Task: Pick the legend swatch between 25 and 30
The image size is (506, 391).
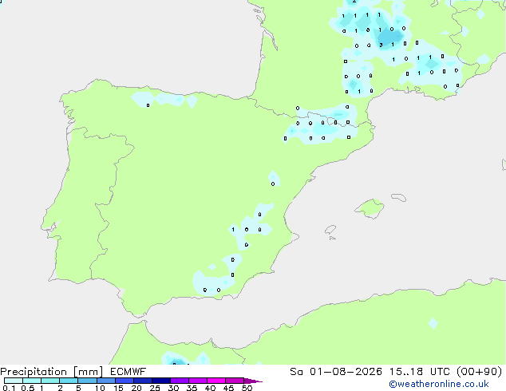Action: (161, 381)
